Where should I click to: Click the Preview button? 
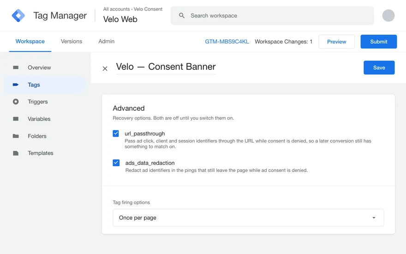336,42
